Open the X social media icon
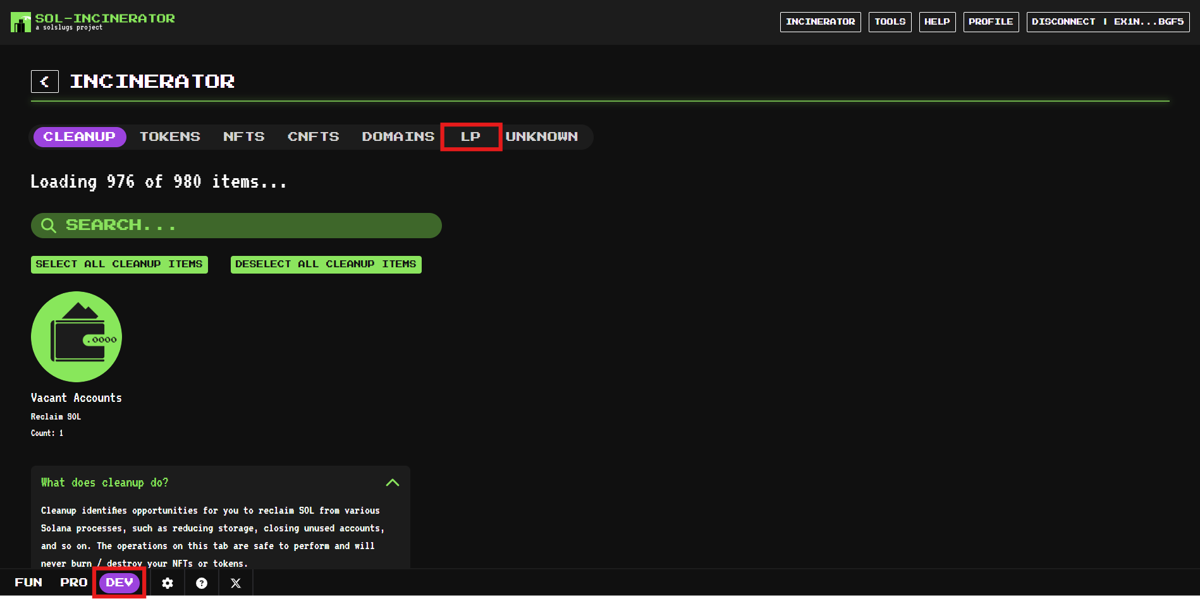 [x=236, y=583]
